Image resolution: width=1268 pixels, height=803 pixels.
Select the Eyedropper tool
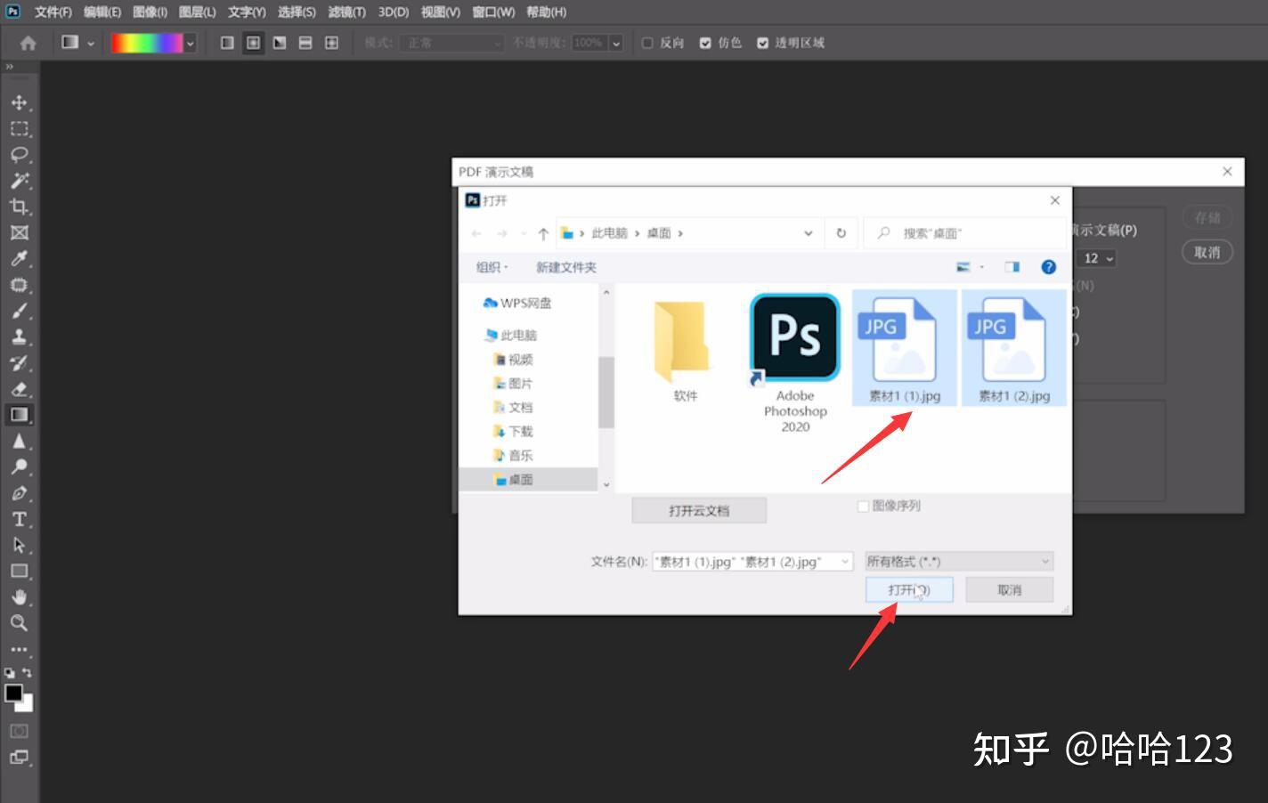[19, 258]
